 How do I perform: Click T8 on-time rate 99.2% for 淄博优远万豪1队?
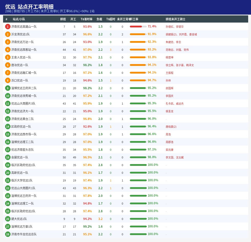[87, 227]
